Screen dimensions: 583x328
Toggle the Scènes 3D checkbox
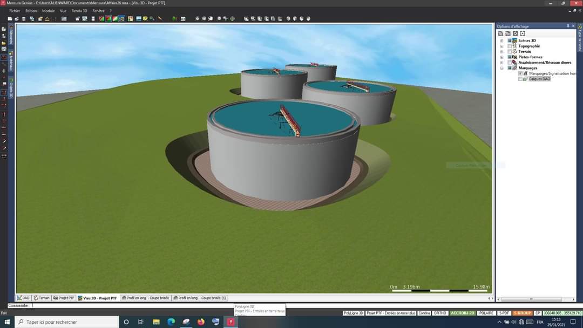click(510, 40)
